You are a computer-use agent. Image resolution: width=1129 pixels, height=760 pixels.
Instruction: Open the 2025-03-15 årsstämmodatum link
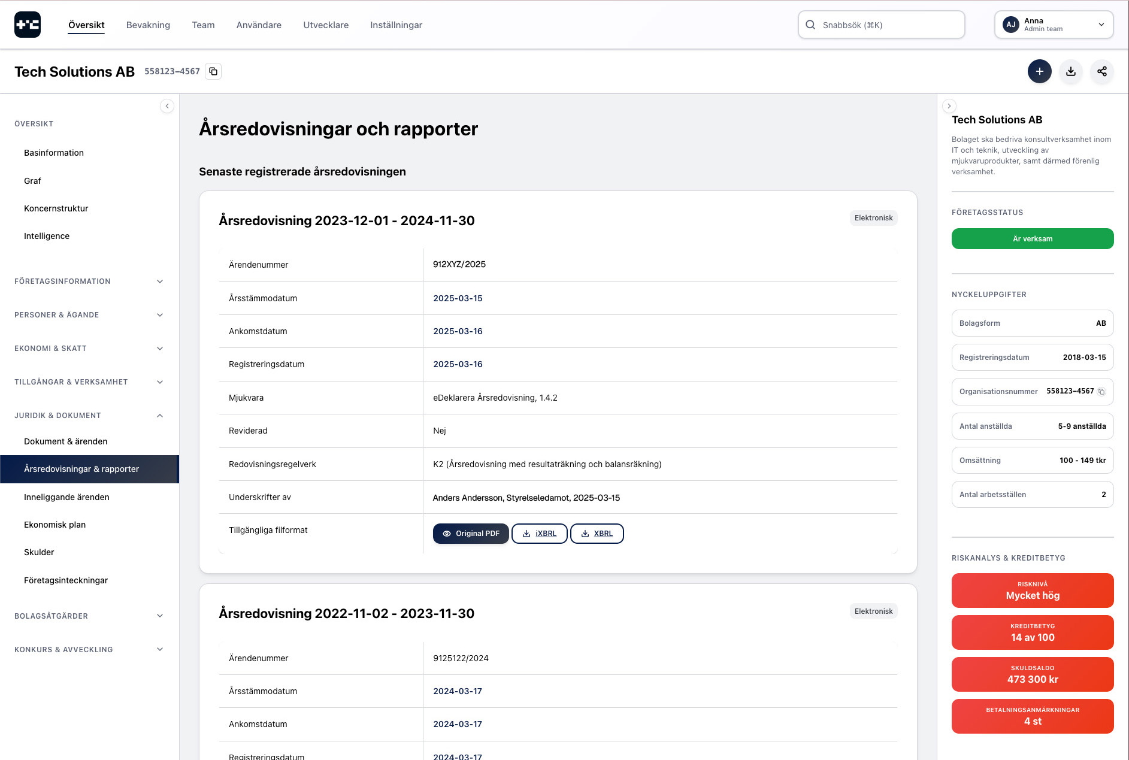click(458, 298)
